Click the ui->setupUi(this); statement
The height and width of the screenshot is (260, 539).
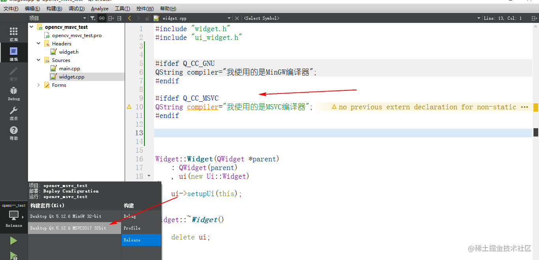click(206, 194)
